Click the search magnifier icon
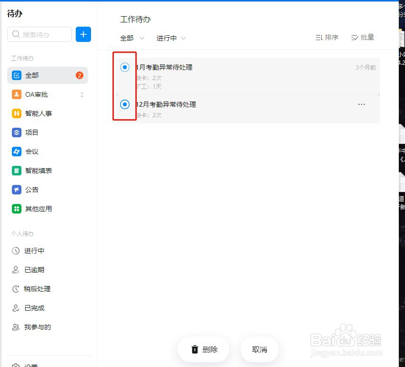The image size is (405, 367). 16,34
